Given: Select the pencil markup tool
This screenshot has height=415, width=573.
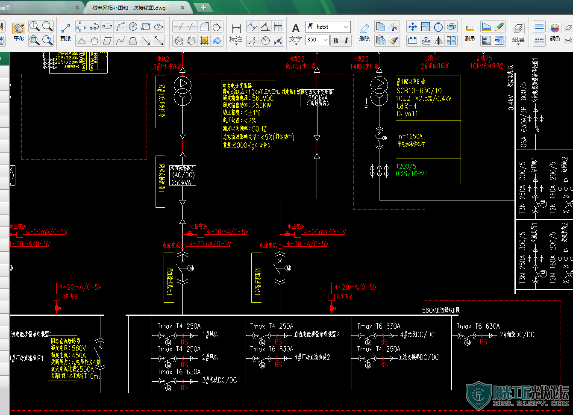Looking at the screenshot, I should pyautogui.click(x=499, y=26).
